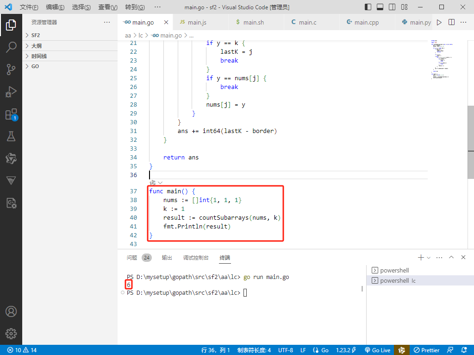Maximize the panel with up chevron
Screen dimensions: 474x355
pos(451,257)
